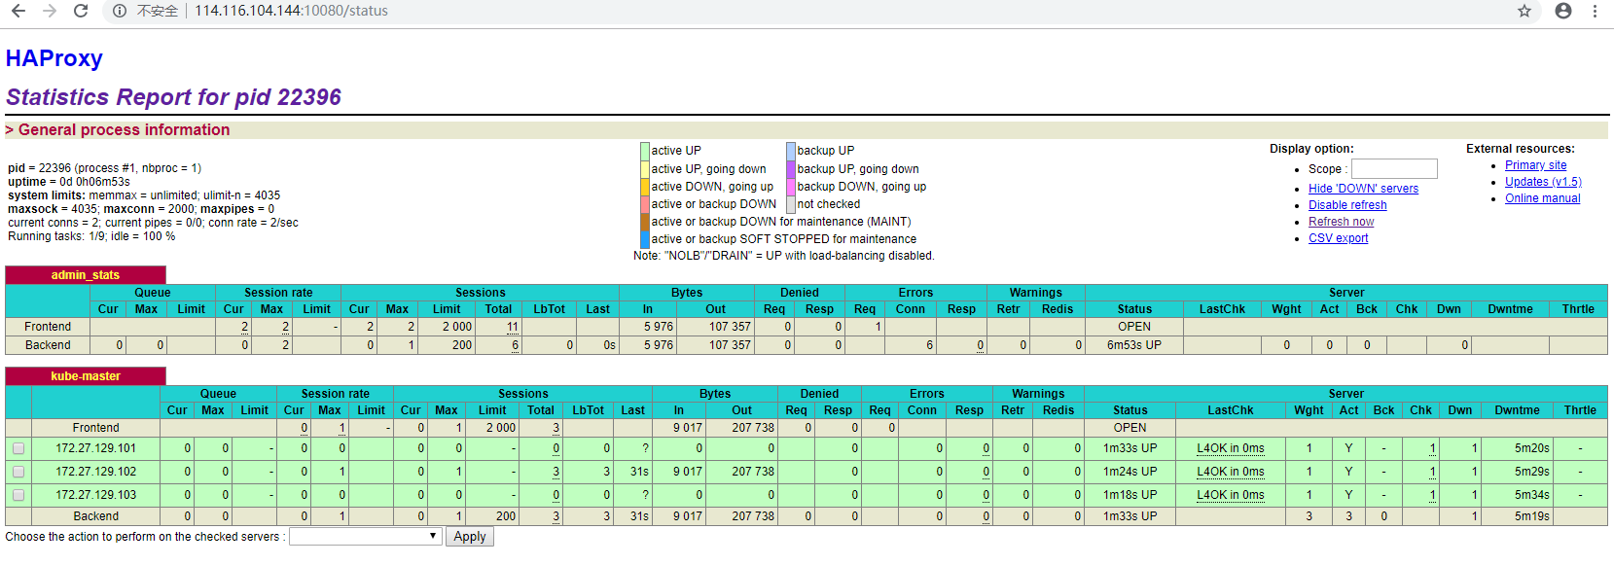Go forward in browser history
The image size is (1614, 565).
tap(50, 11)
